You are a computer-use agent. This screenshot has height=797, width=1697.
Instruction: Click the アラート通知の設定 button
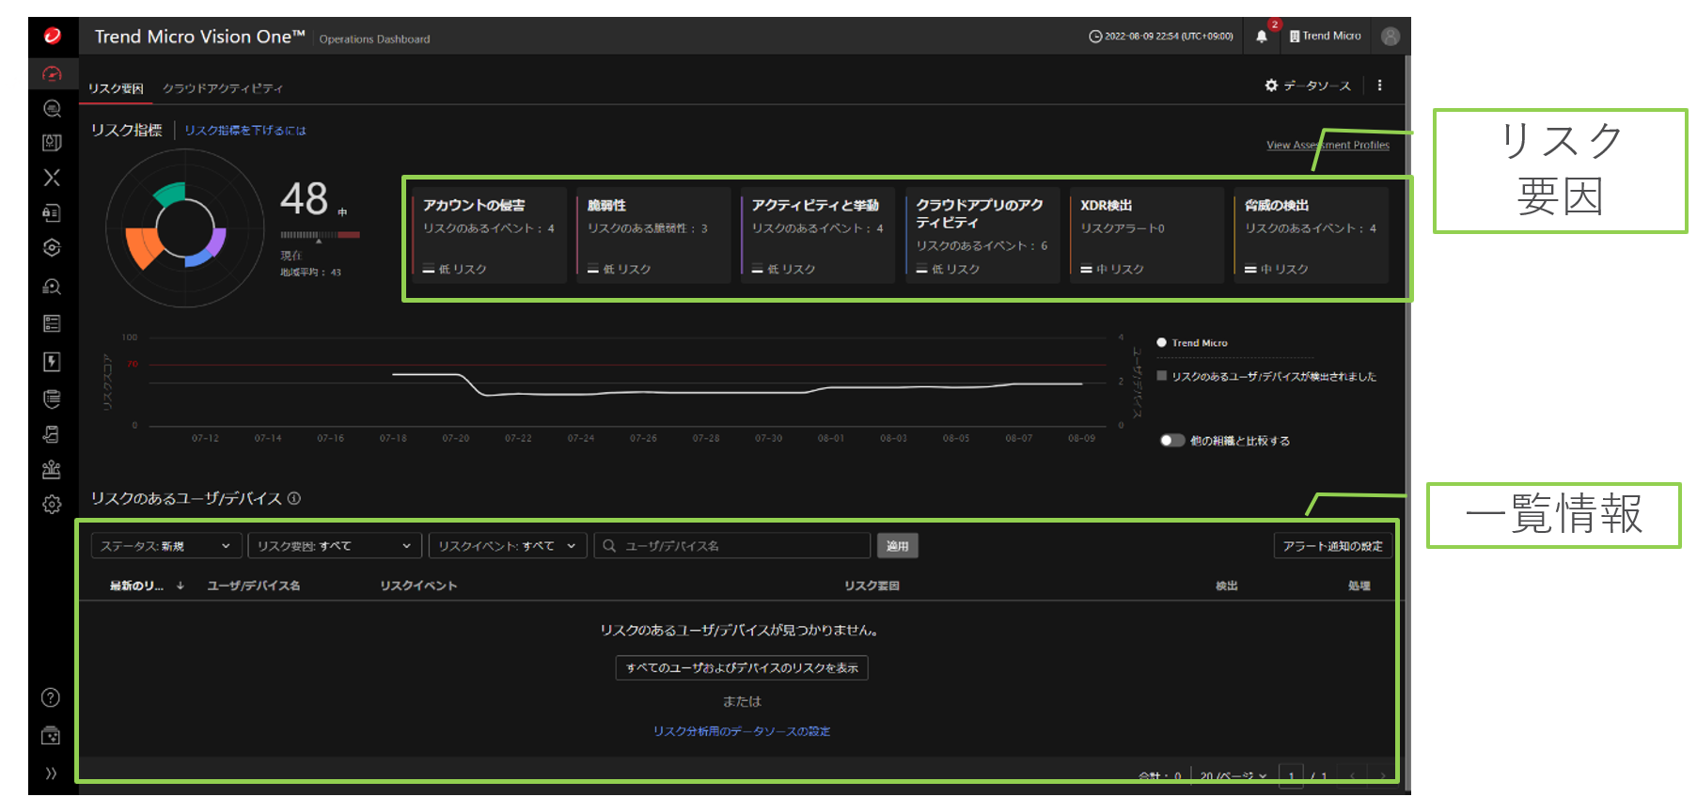(x=1332, y=546)
